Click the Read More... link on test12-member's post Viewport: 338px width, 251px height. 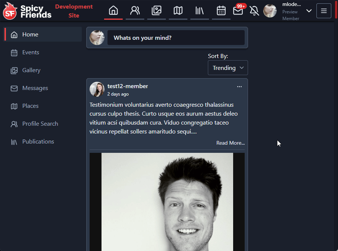pos(230,143)
